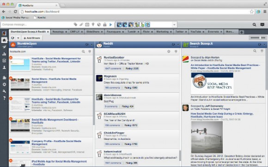Open the Analytics bar-chart sidebar icon

(x=4, y=54)
